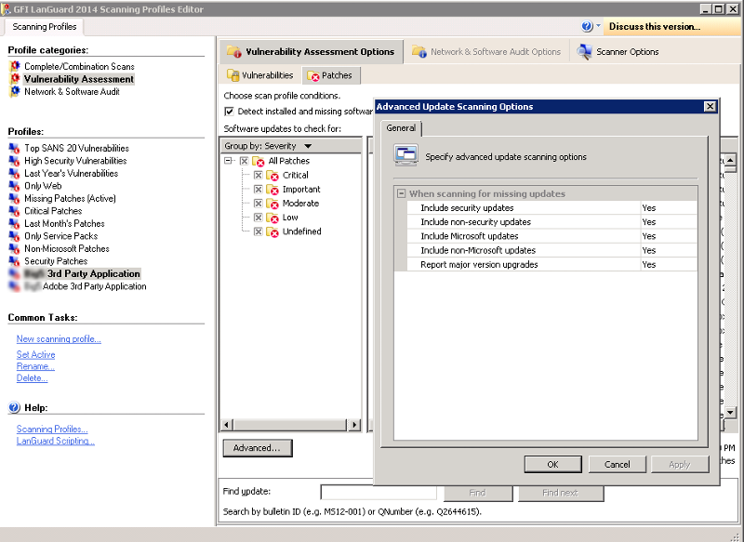Click the Set Active link
The width and height of the screenshot is (744, 542).
click(35, 354)
